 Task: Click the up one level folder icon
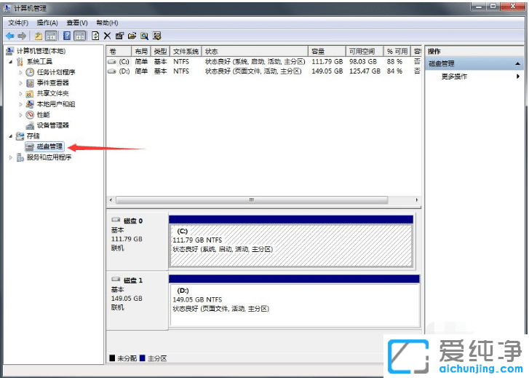[x=38, y=35]
